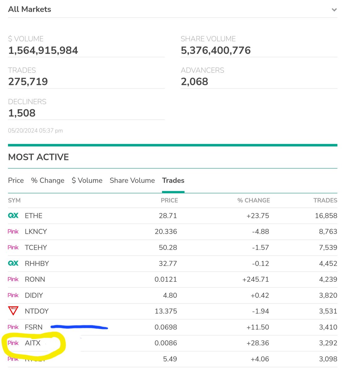Click the $ volume value 1,564,915,984
345x372 pixels.
pyautogui.click(x=43, y=50)
